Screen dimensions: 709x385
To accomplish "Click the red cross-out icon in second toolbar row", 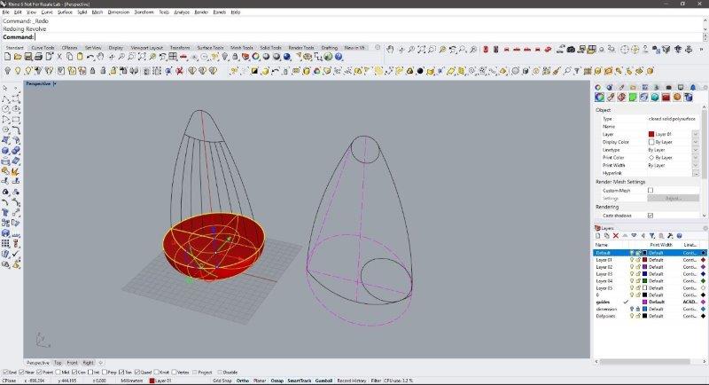I will (x=180, y=71).
